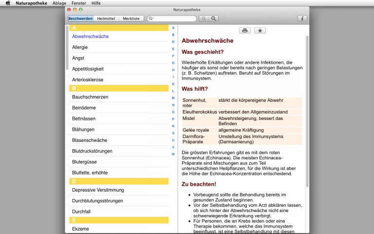Open the Naturapotheke app menu

31,3
